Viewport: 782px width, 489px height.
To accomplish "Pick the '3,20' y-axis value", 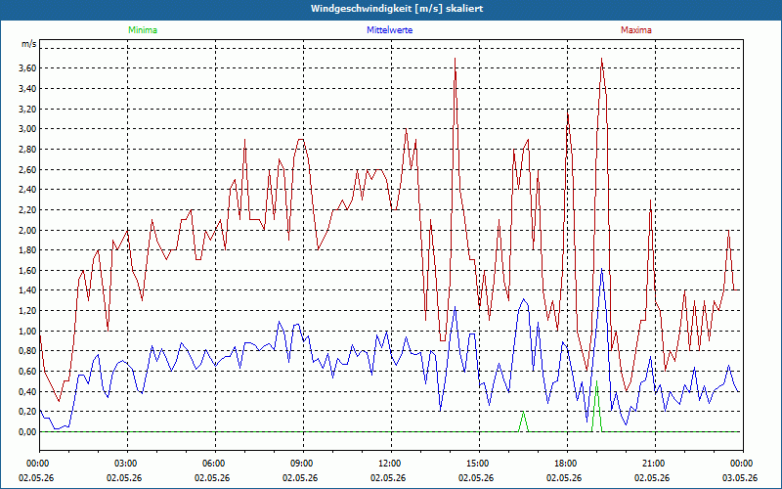I will (x=27, y=109).
